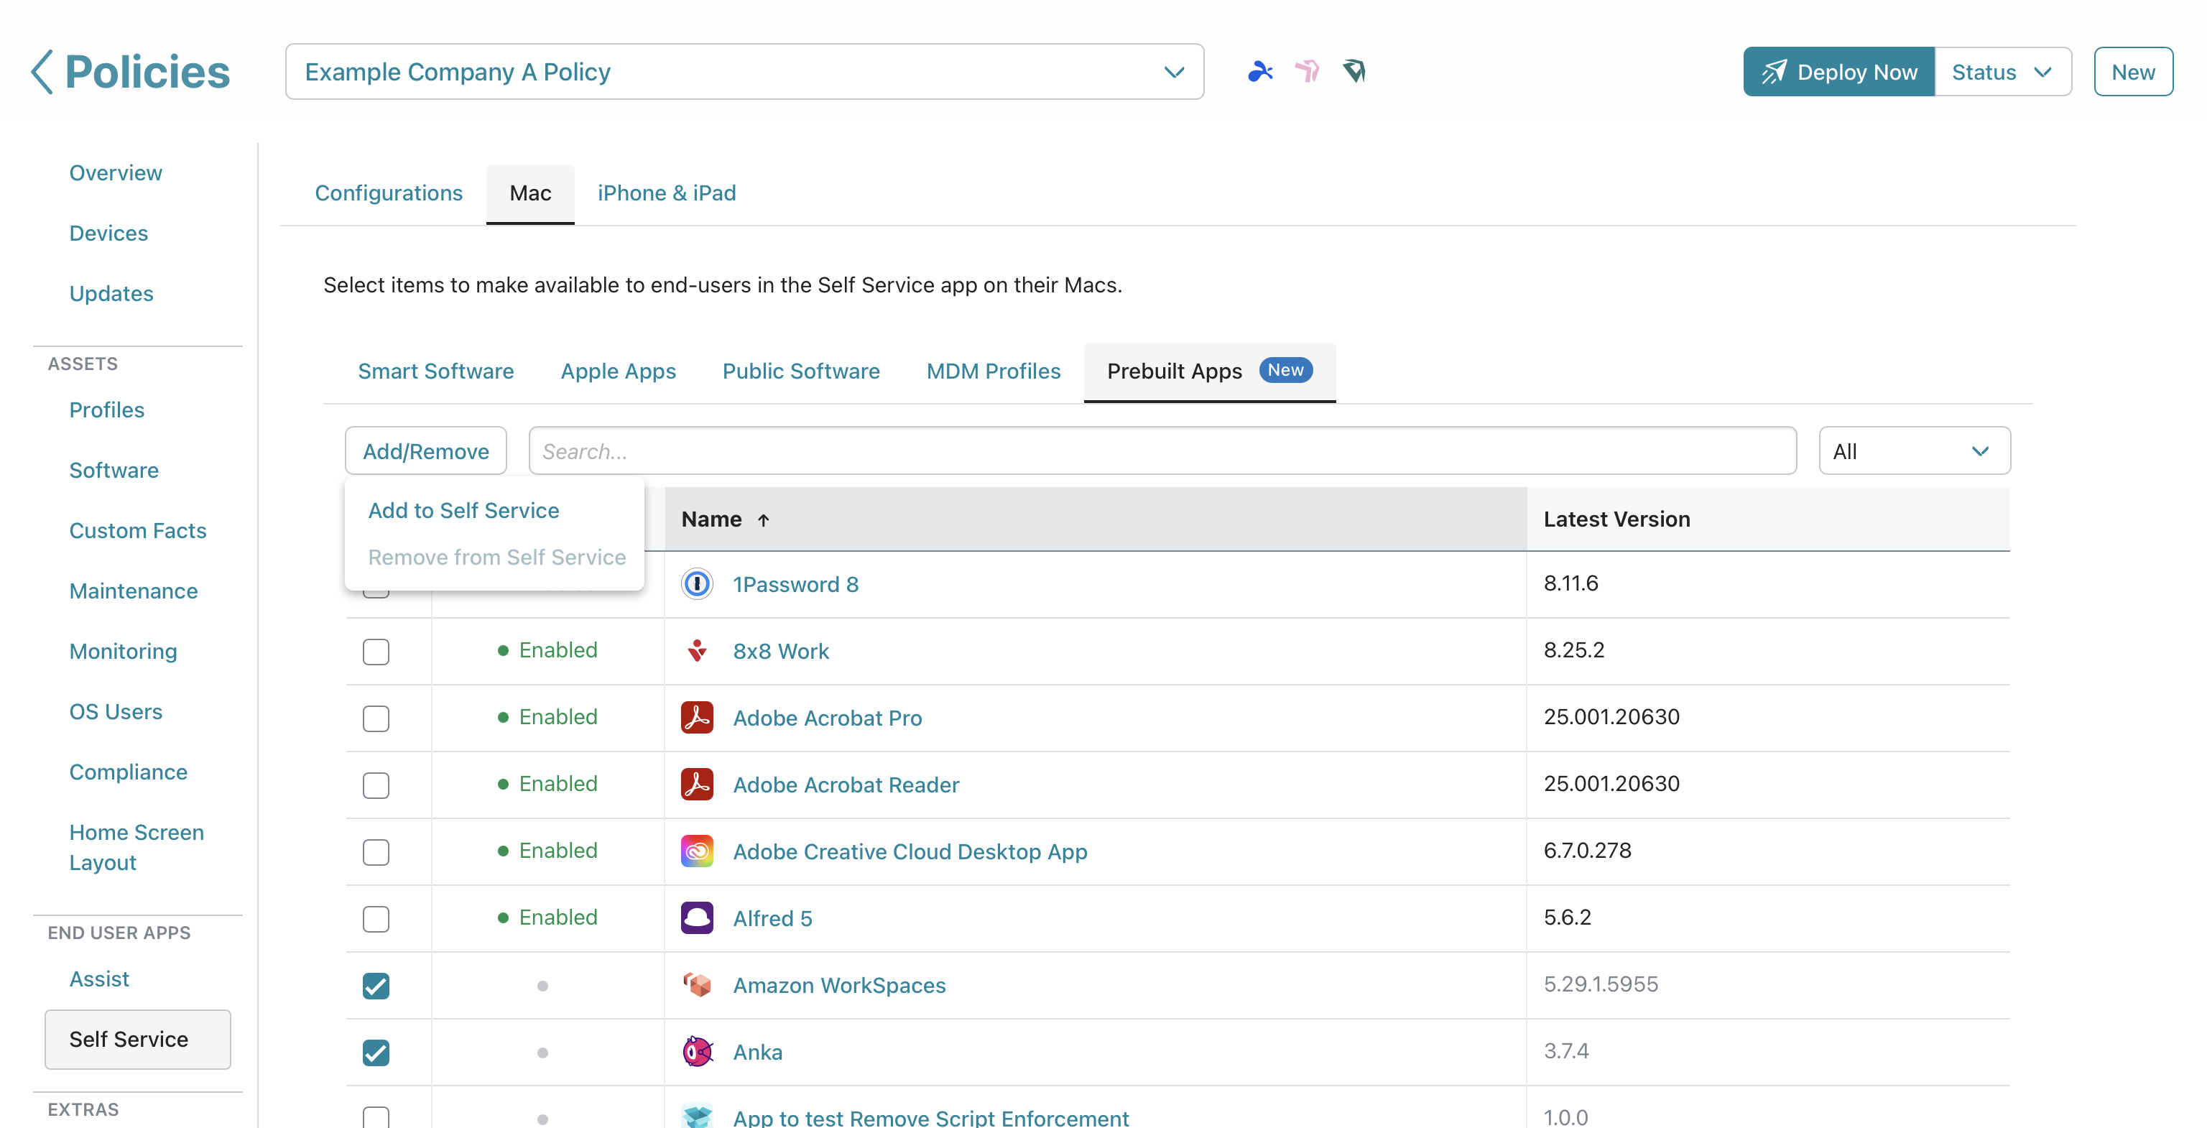Expand the Status dropdown
The image size is (2207, 1128).
coord(2002,72)
